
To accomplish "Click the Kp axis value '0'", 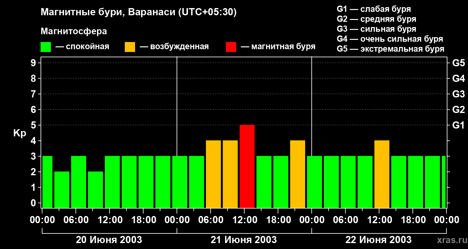I will click(34, 203).
